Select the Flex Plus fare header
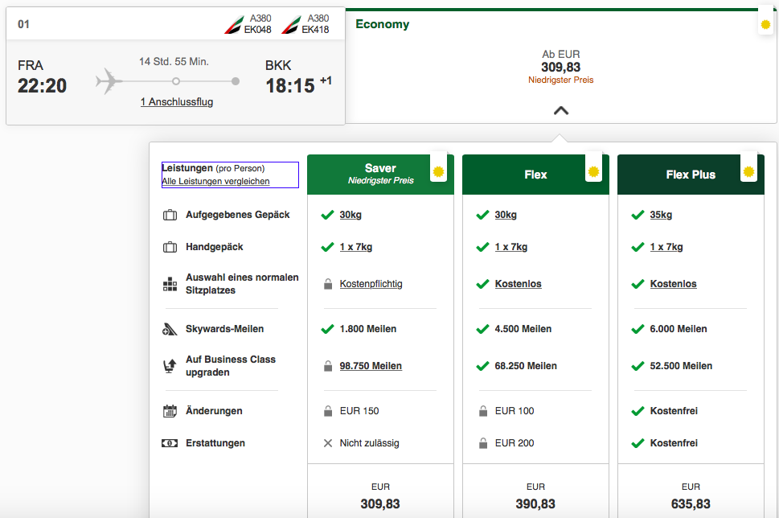 click(x=690, y=175)
